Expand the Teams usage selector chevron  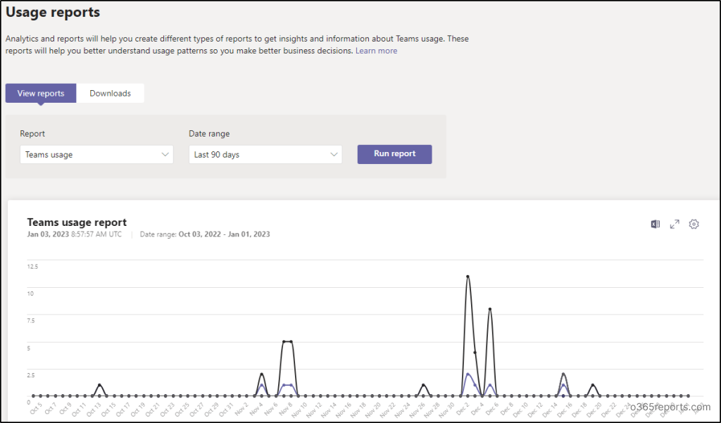tap(164, 154)
